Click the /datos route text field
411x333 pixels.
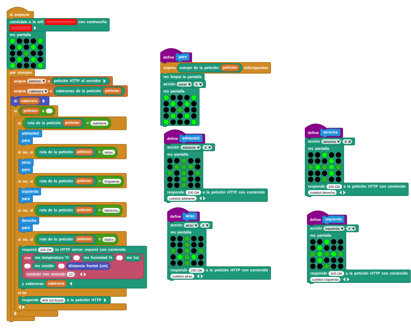109,239
